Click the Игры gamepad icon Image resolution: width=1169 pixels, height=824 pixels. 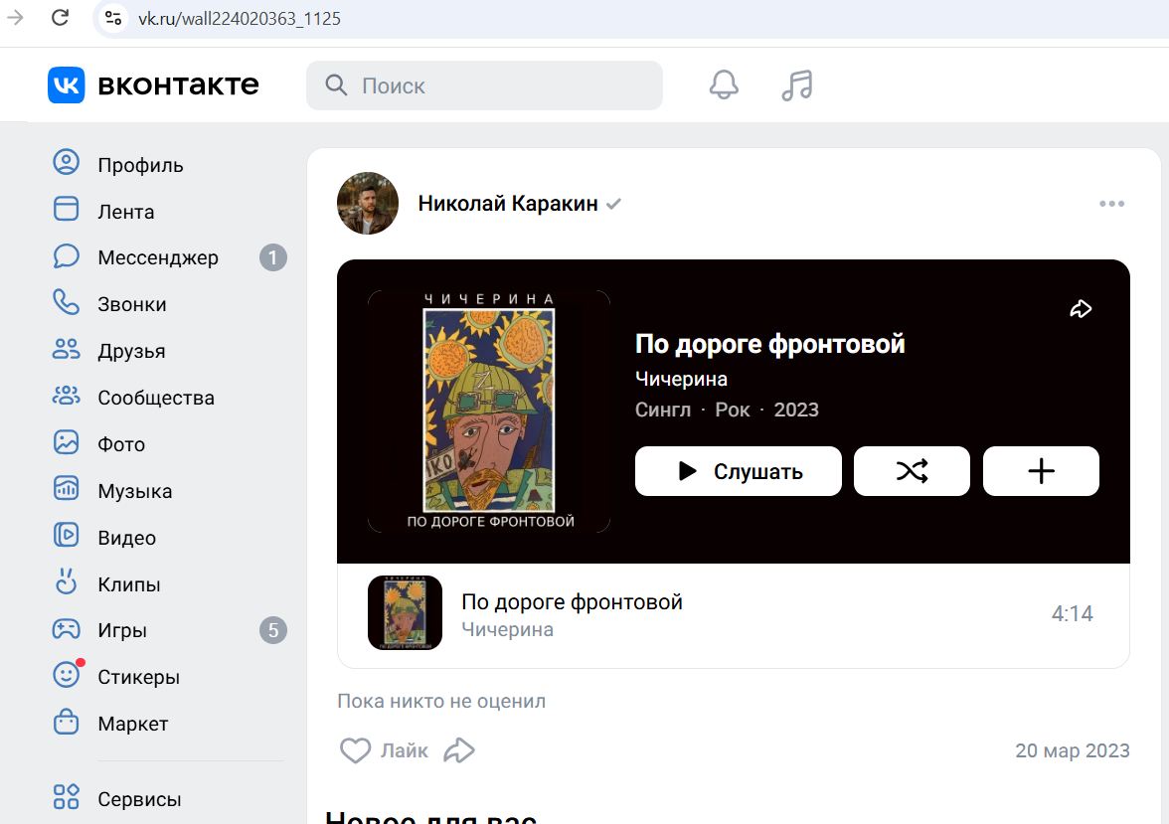point(66,628)
